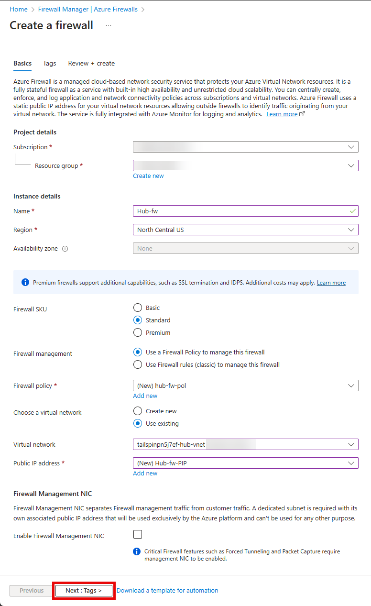Image resolution: width=371 pixels, height=606 pixels.
Task: Enable the Firewall Management NIC checkbox
Action: [137, 534]
